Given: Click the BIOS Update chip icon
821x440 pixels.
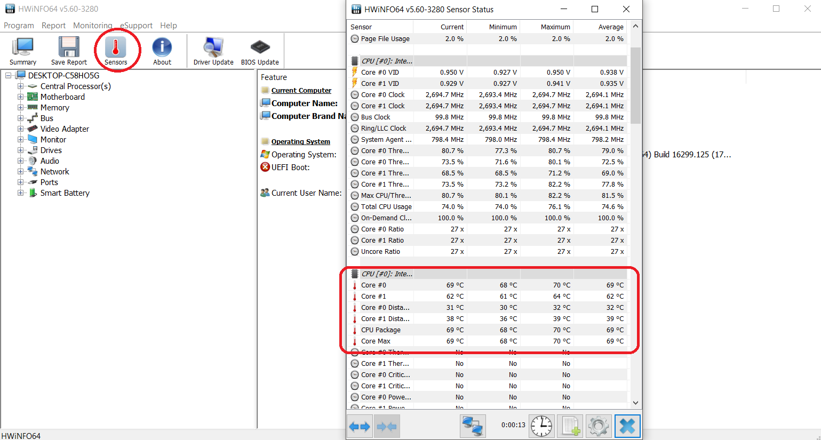Looking at the screenshot, I should tap(260, 51).
